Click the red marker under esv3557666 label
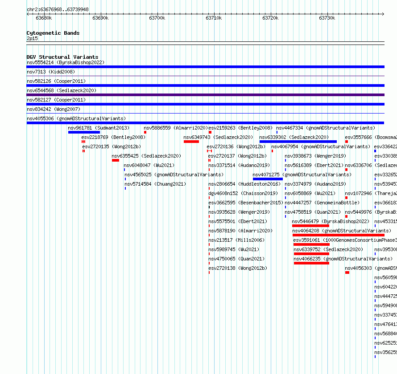The image size is (397, 374). (347, 142)
